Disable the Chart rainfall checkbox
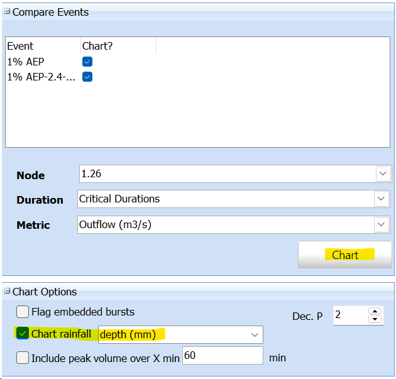Image resolution: width=396 pixels, height=379 pixels. click(23, 334)
